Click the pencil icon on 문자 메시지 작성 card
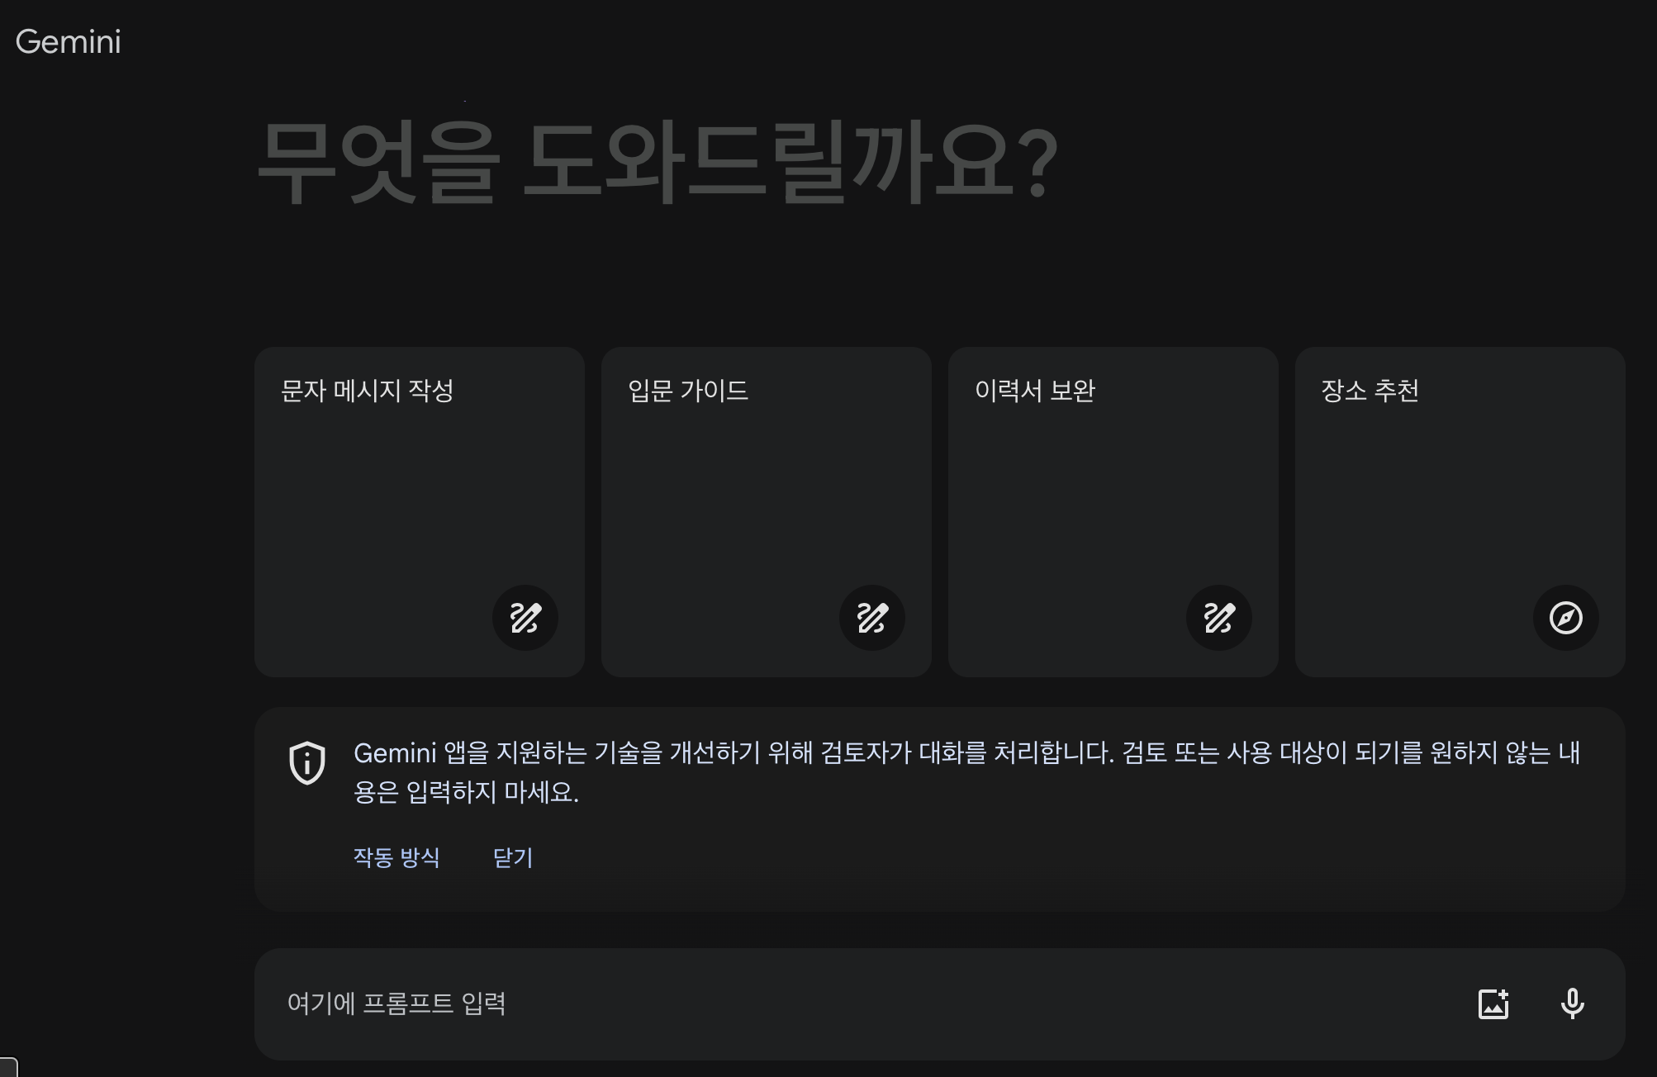The image size is (1657, 1077). [525, 618]
